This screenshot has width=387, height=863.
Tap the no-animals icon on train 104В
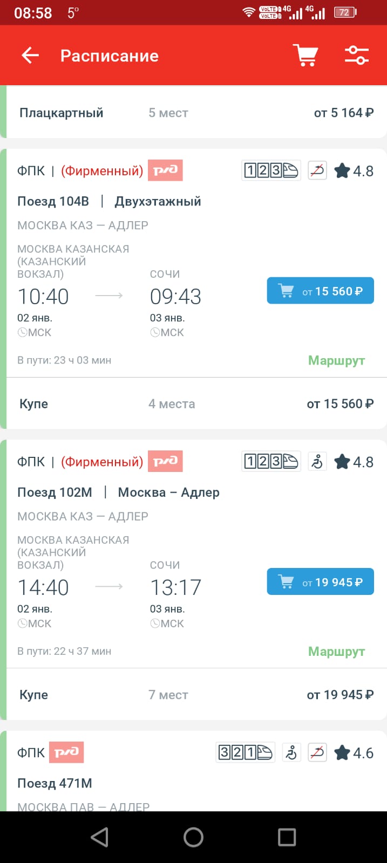pyautogui.click(x=317, y=171)
